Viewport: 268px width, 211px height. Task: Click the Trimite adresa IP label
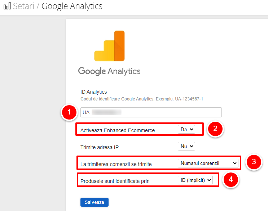coord(100,147)
